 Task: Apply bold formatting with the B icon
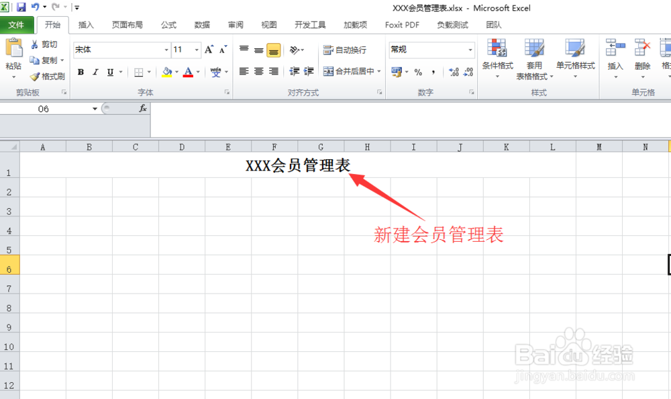(81, 72)
